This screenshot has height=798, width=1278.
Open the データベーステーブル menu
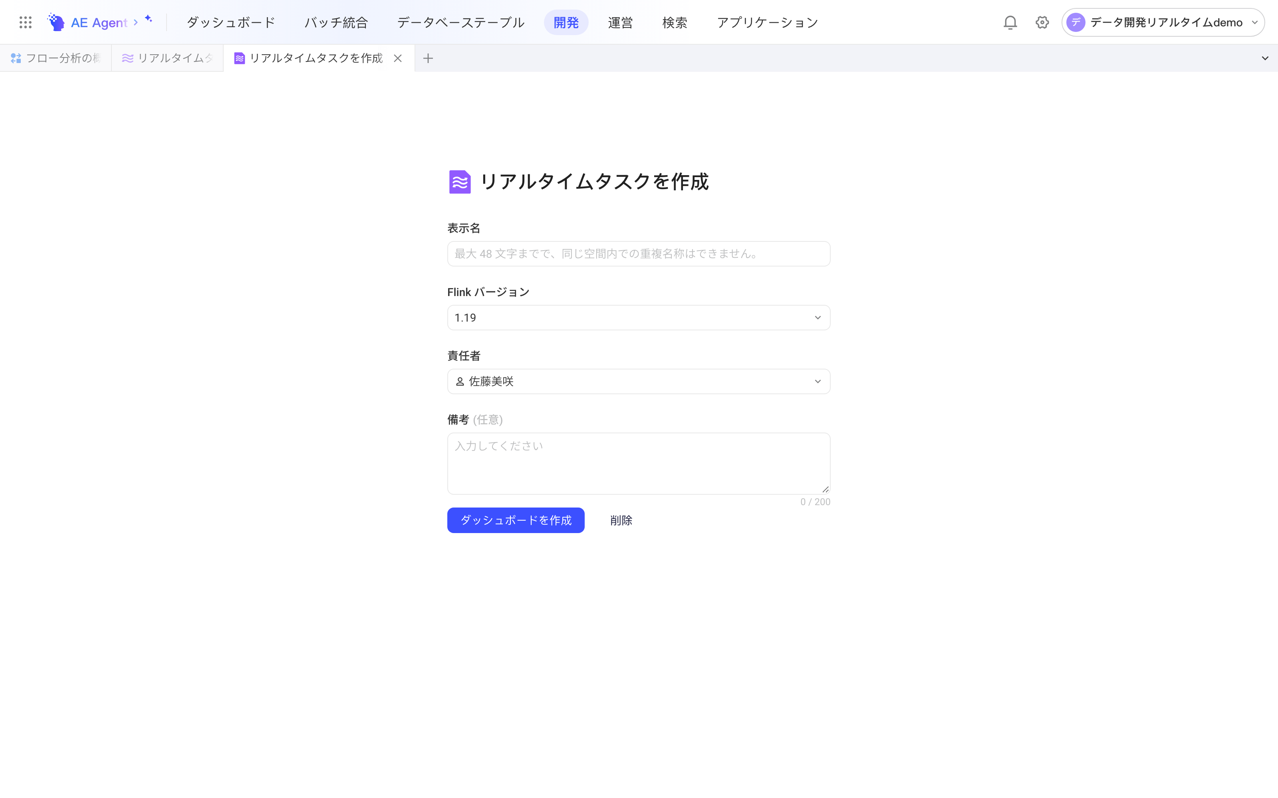[460, 22]
